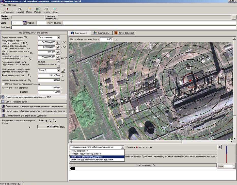Image resolution: width=237 pixels, height=185 pixels.
Task: Click 'Определение параметров волны давления' step 5 button
Action: 34,115
